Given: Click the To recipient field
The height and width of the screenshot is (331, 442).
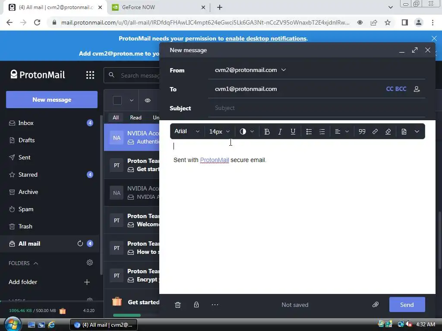Looking at the screenshot, I should (296, 89).
